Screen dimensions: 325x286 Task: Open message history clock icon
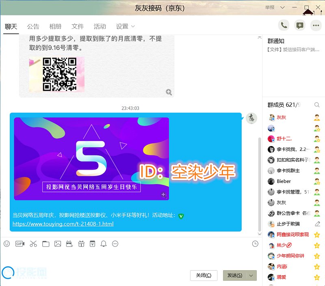pyautogui.click(x=255, y=244)
